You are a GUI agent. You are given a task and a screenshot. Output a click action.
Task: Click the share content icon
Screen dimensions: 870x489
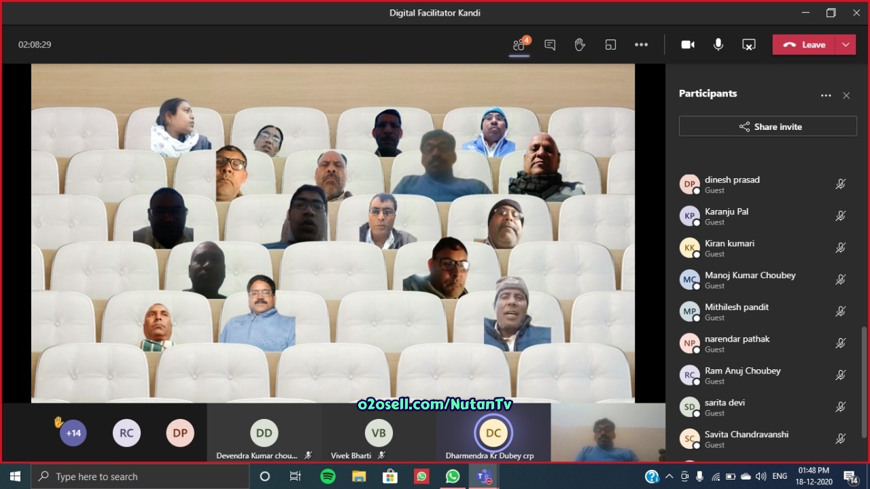pos(748,45)
